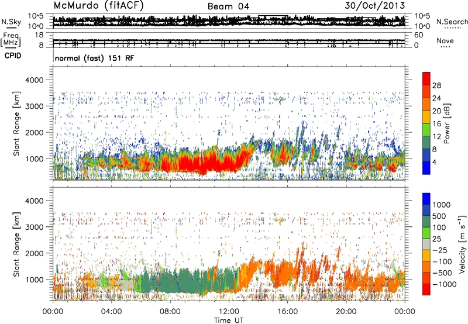Click the orange segment of the power colorbar
The height and width of the screenshot is (324, 468).
(x=426, y=104)
